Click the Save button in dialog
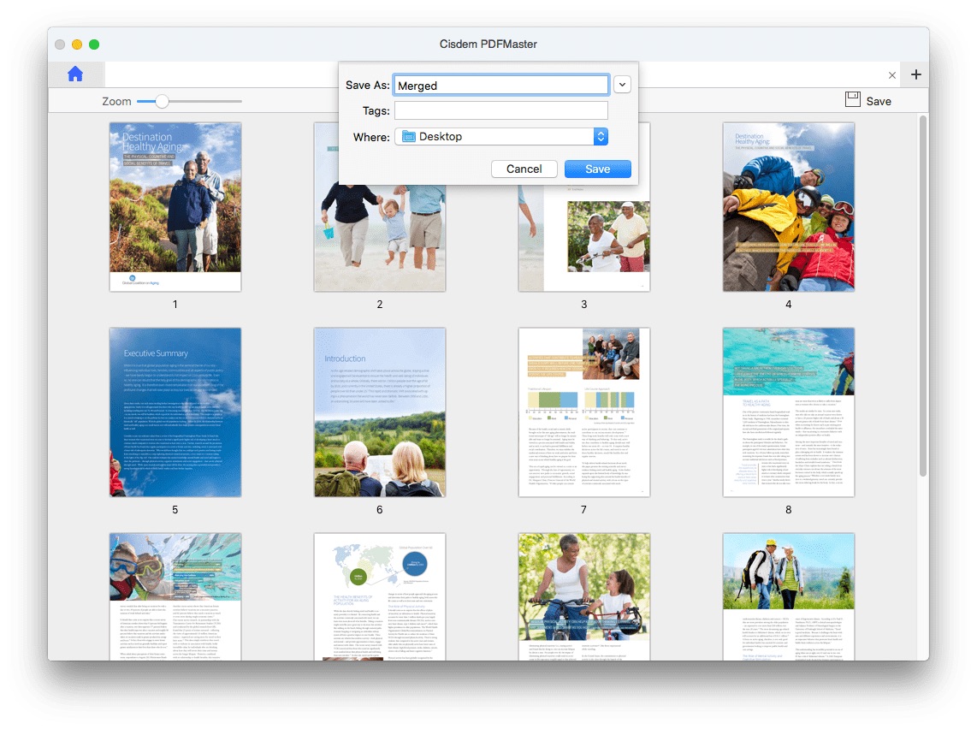This screenshot has height=729, width=977. [597, 169]
